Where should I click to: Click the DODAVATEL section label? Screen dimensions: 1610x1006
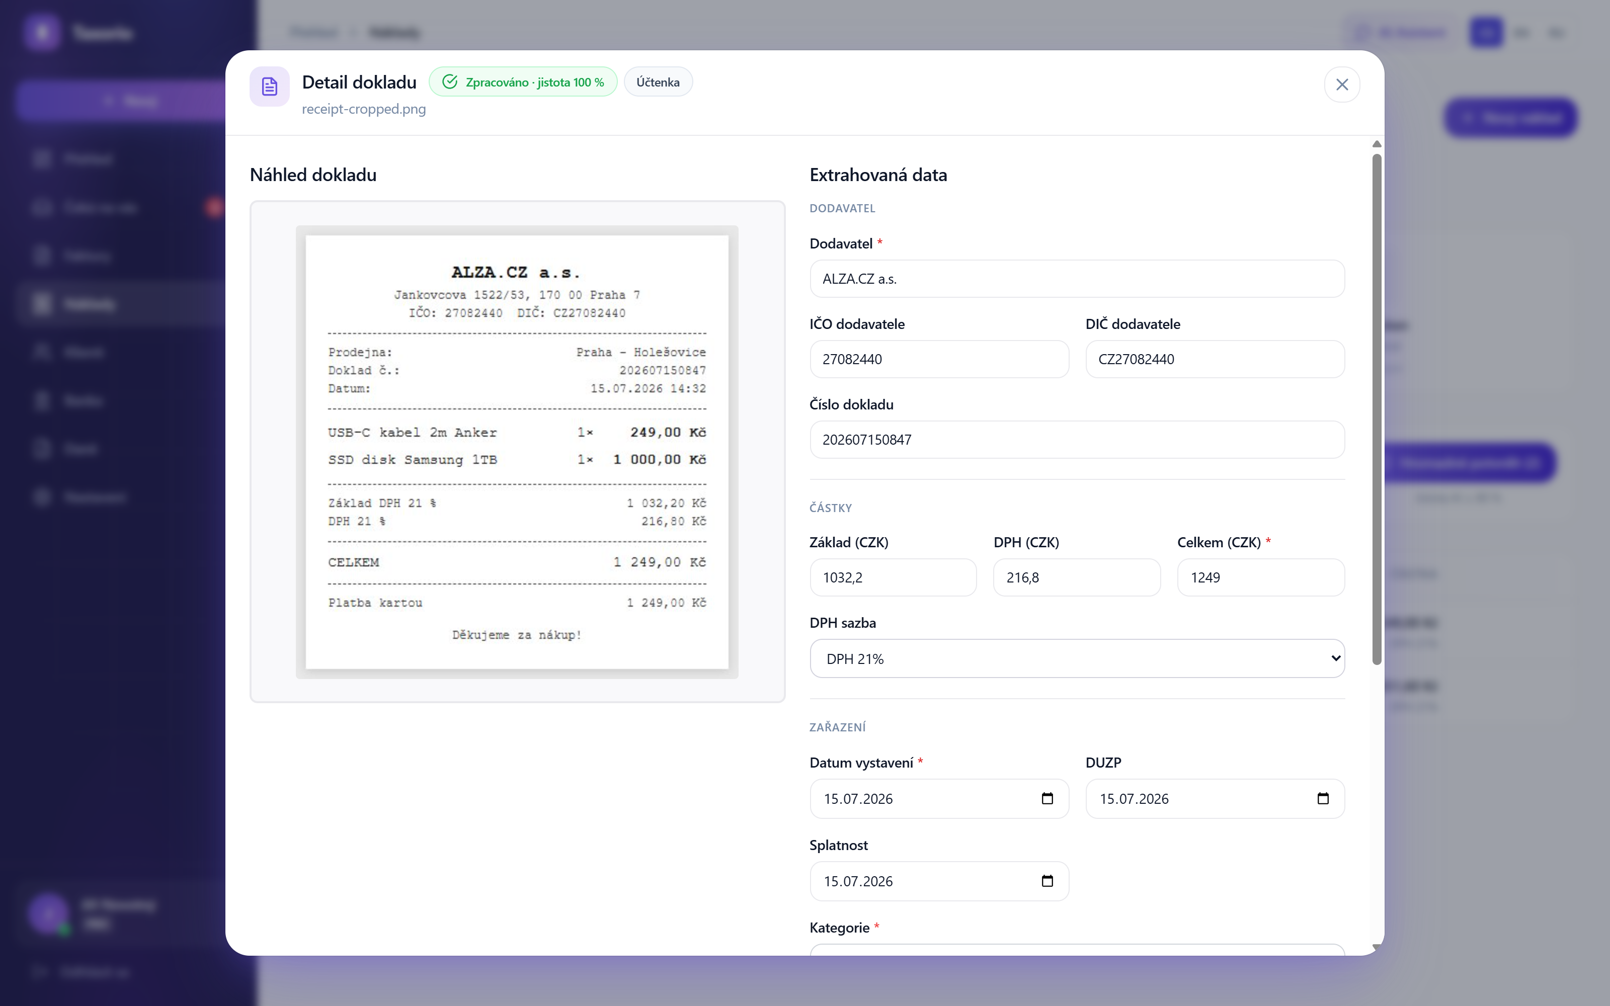(842, 208)
